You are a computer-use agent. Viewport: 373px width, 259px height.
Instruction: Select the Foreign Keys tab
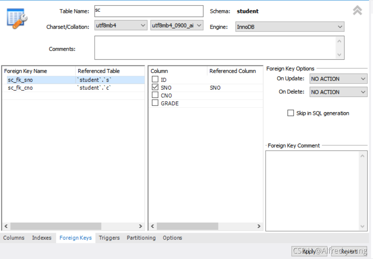pyautogui.click(x=75, y=238)
